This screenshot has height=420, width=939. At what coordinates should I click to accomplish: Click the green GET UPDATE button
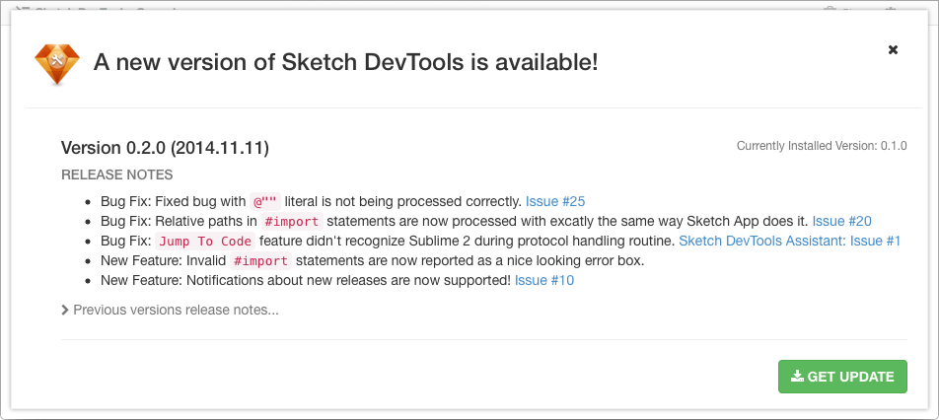[x=842, y=377]
